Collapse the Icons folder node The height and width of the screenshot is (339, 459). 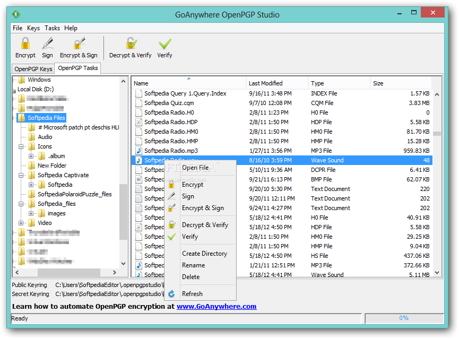pyautogui.click(x=21, y=146)
